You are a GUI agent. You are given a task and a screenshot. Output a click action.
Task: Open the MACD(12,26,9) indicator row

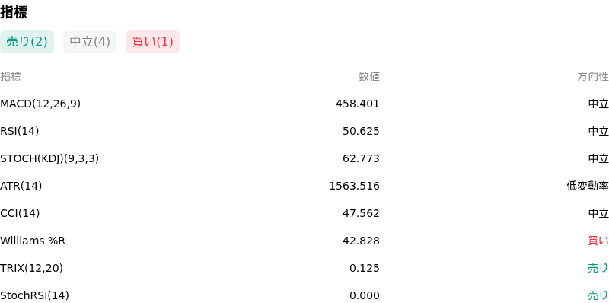pyautogui.click(x=304, y=104)
